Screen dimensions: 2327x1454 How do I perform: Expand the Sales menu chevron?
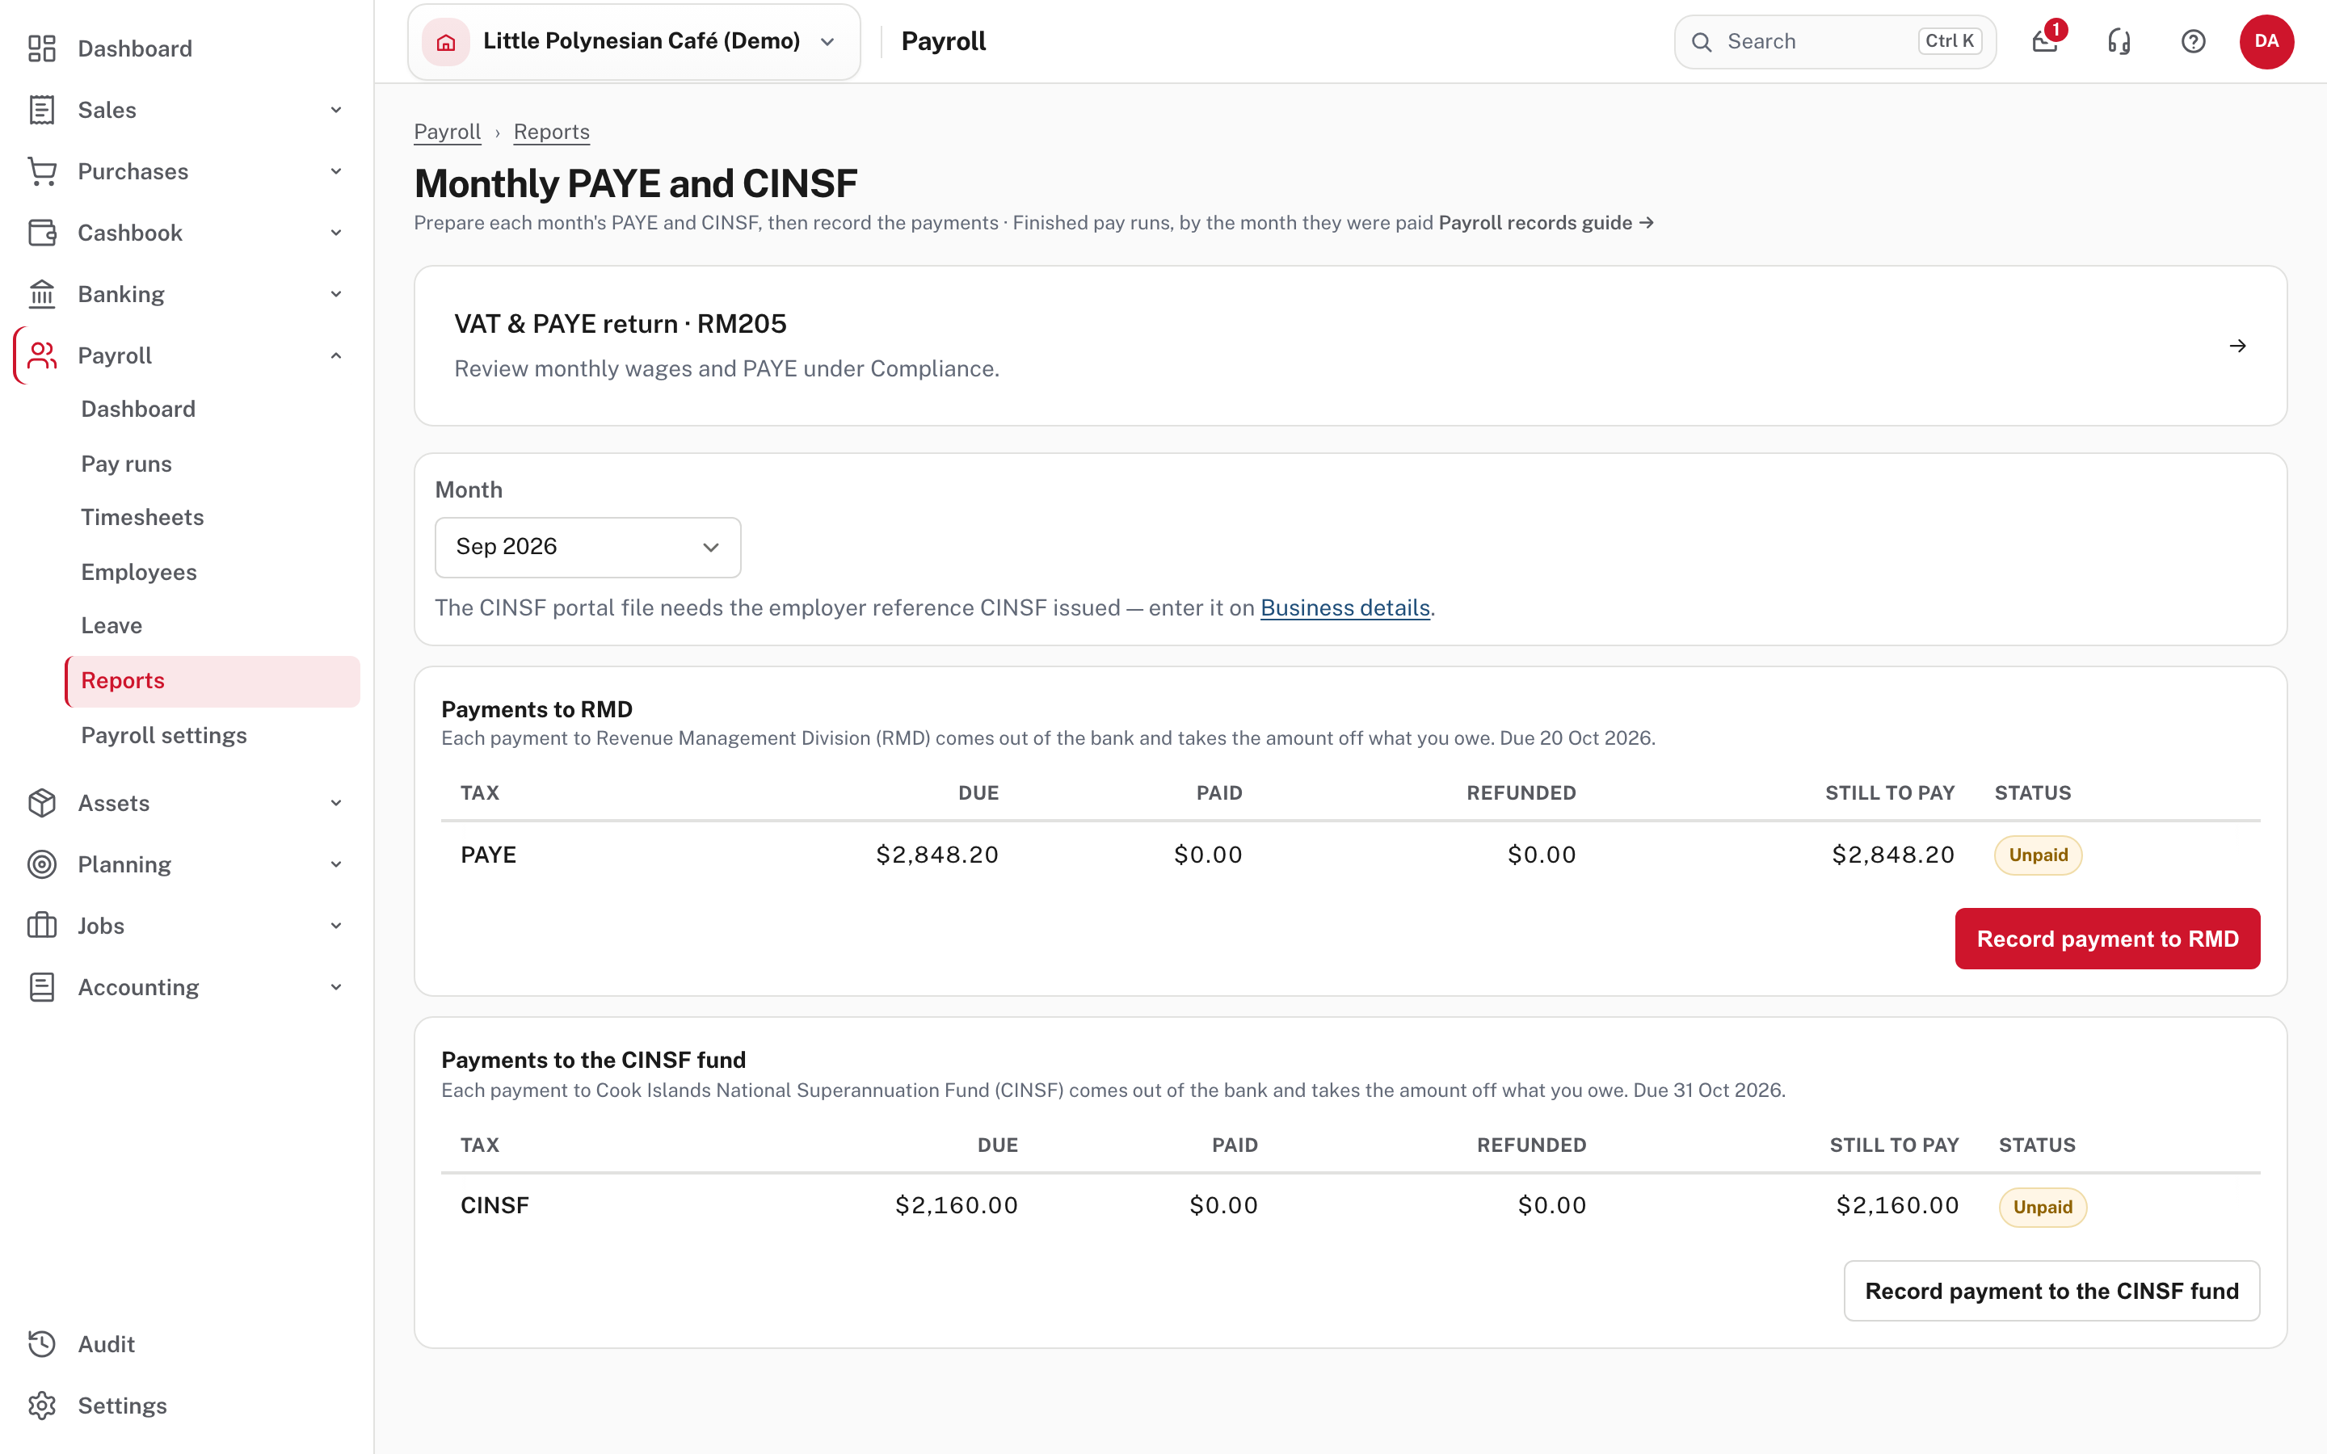[x=335, y=110]
